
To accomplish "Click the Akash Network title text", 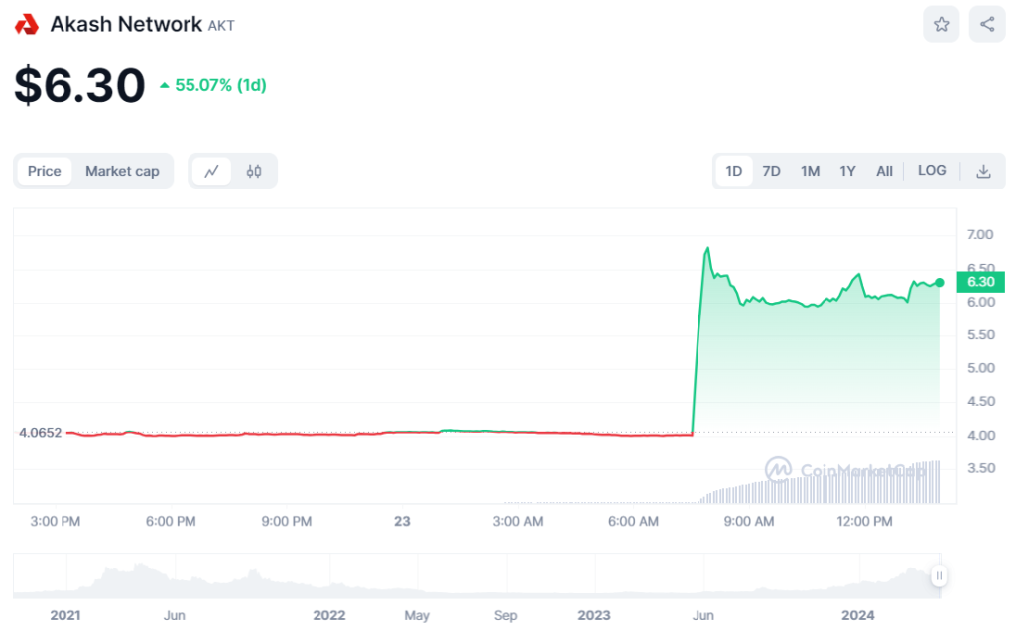I will [126, 24].
